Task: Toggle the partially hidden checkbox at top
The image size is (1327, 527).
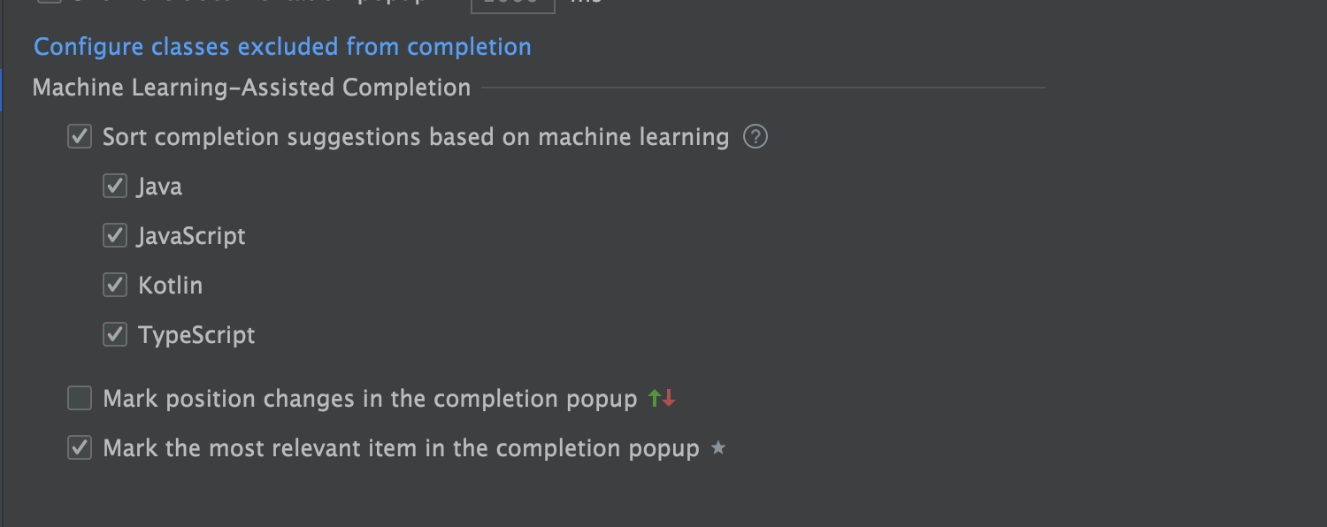Action: 50,3
